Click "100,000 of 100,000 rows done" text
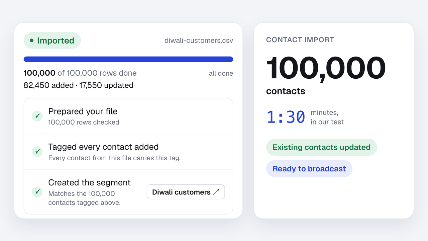The image size is (428, 241). 80,73
